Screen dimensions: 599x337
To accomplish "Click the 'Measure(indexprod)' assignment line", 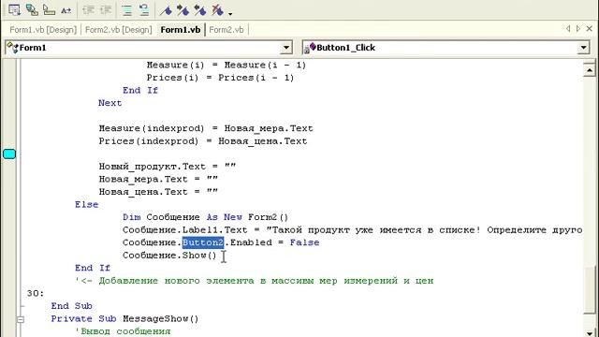I will click(206, 128).
